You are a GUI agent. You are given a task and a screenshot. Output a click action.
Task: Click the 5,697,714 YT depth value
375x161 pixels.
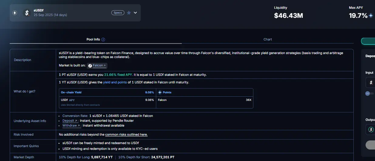(x=102, y=157)
